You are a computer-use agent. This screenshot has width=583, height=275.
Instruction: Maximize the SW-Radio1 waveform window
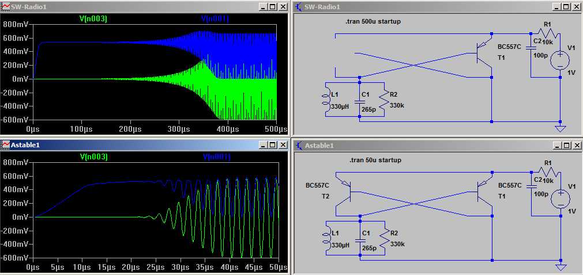pos(273,6)
